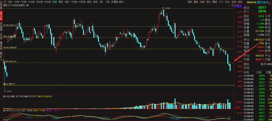The image size is (272, 121).
Task: Click the 总量 value 917100
Action: (x=260, y=31)
